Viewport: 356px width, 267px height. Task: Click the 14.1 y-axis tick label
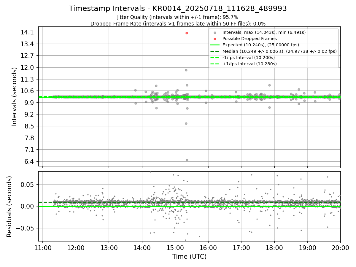pos(27,32)
